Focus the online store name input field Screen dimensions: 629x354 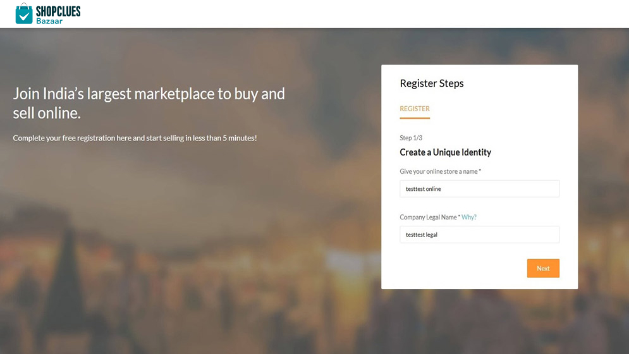coord(479,188)
